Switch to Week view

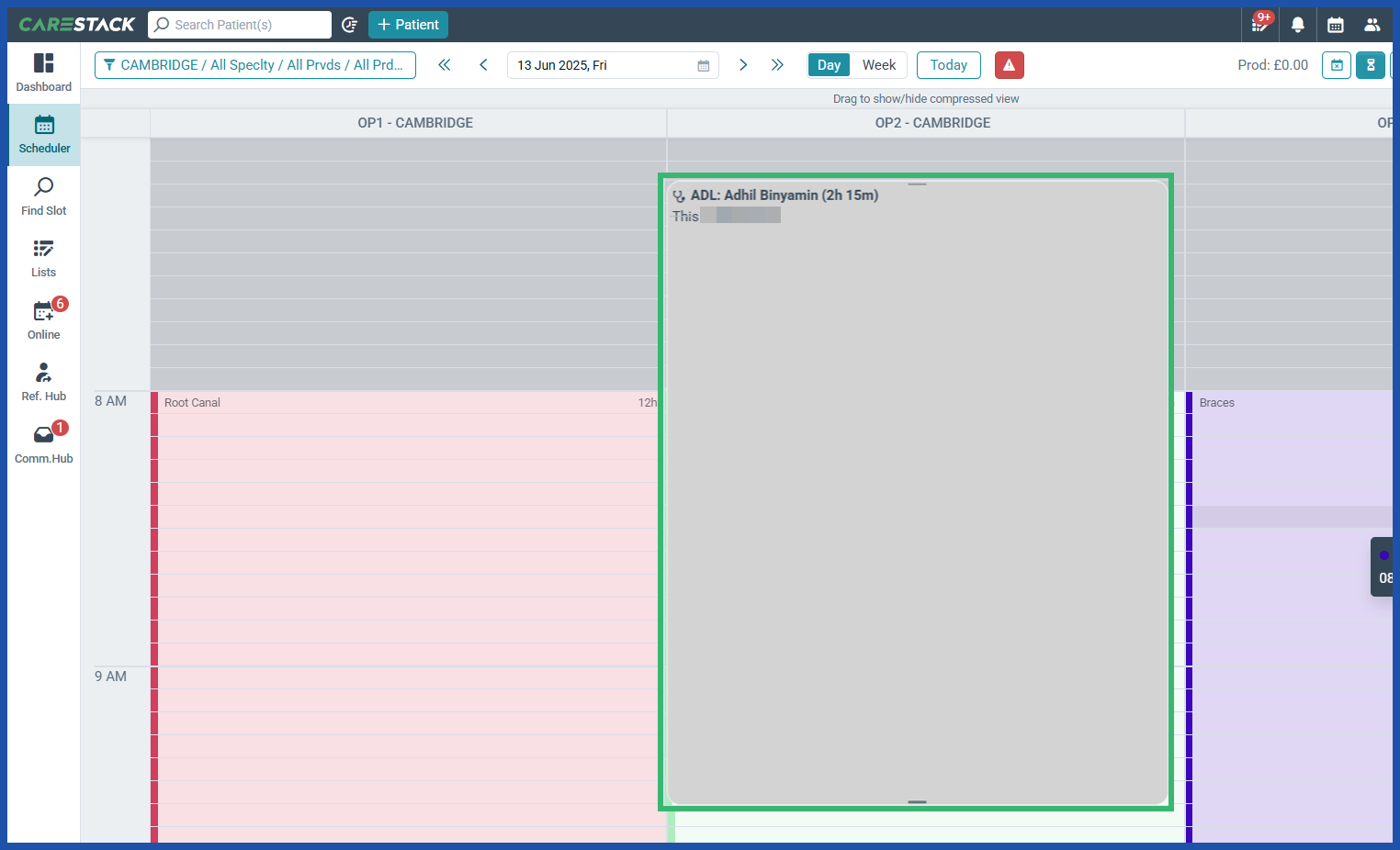point(879,64)
